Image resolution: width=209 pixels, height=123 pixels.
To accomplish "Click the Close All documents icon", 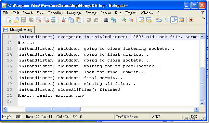I will tap(46, 20).
